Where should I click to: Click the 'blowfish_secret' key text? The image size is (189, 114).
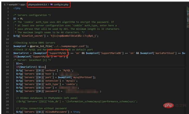click(x=32, y=36)
